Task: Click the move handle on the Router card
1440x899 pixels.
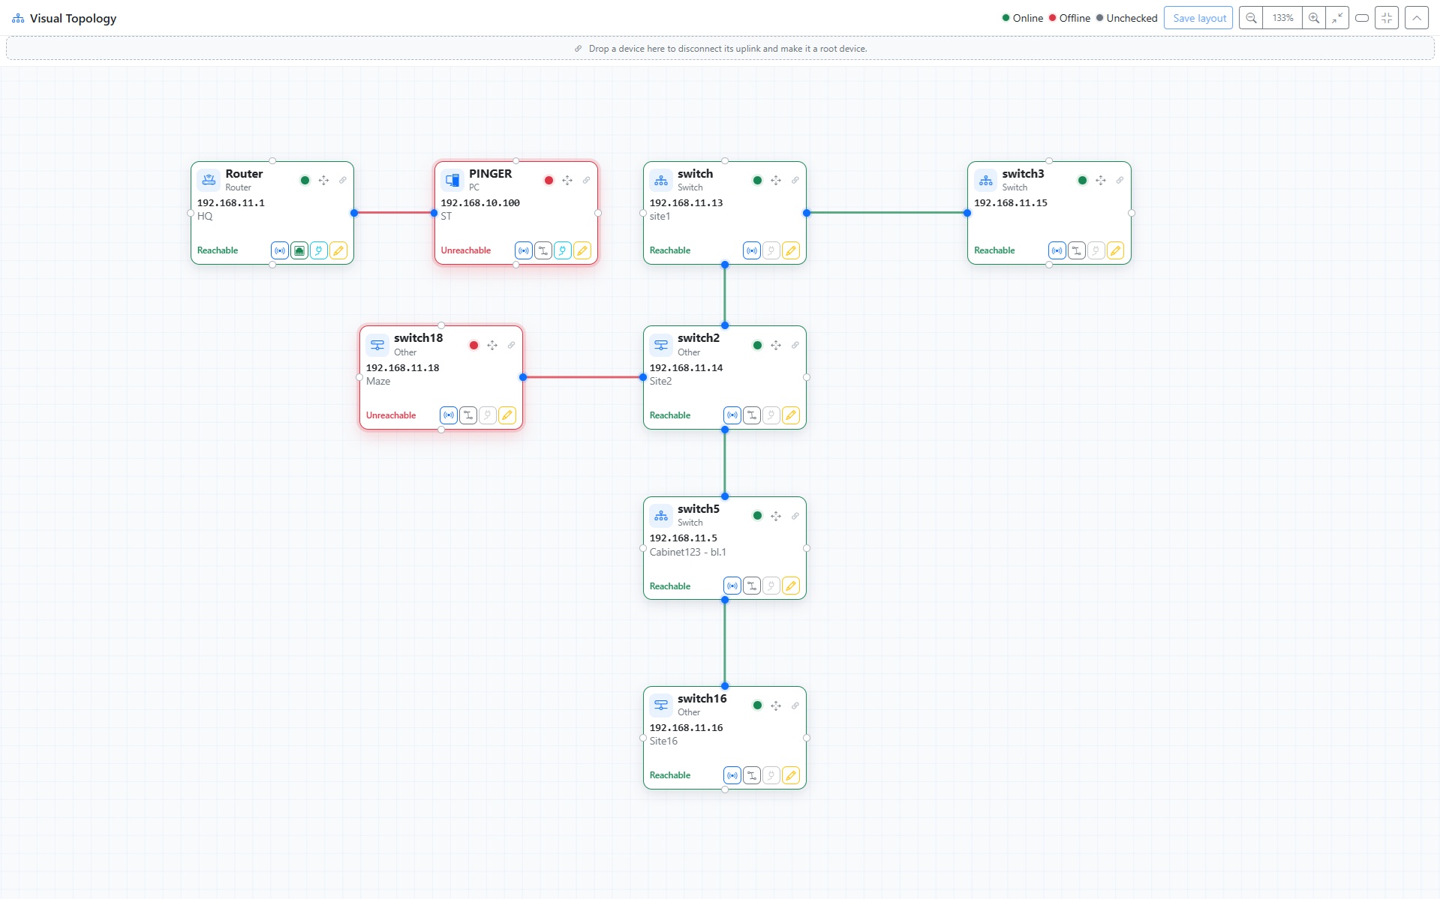Action: point(323,181)
